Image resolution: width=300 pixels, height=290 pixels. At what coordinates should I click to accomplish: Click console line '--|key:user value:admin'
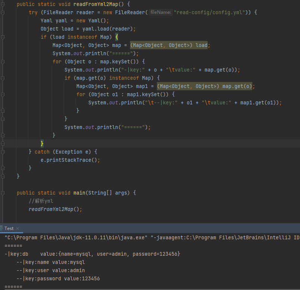(51, 271)
